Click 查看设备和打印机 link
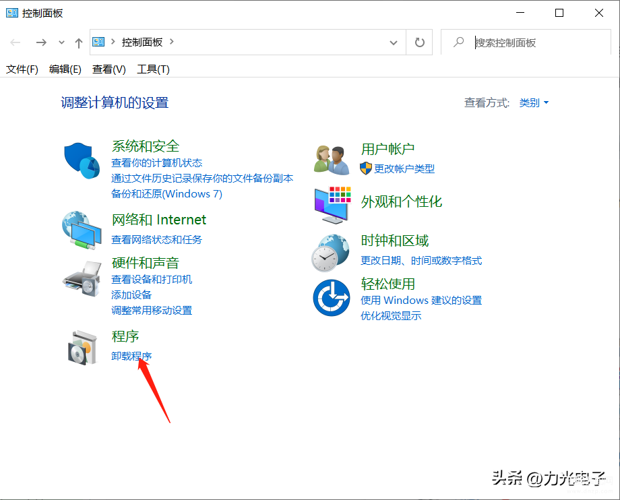 point(152,280)
